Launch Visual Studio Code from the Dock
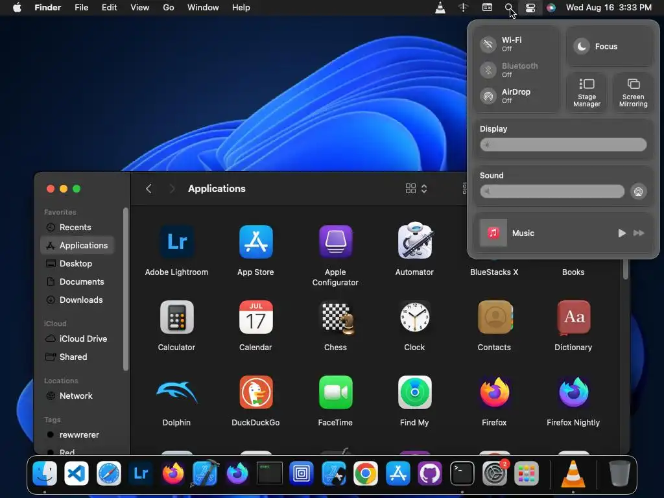 click(x=77, y=473)
